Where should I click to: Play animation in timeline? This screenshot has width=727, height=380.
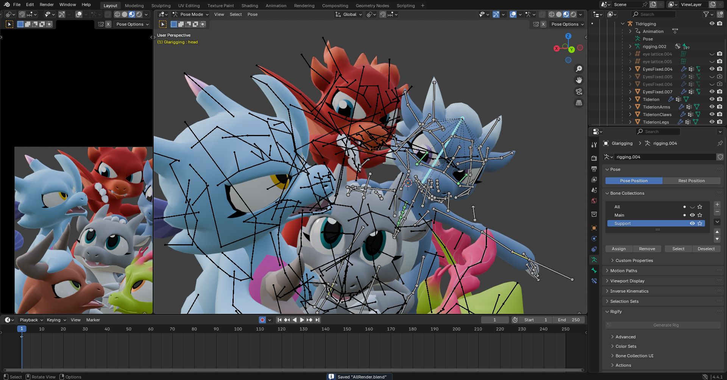click(302, 320)
